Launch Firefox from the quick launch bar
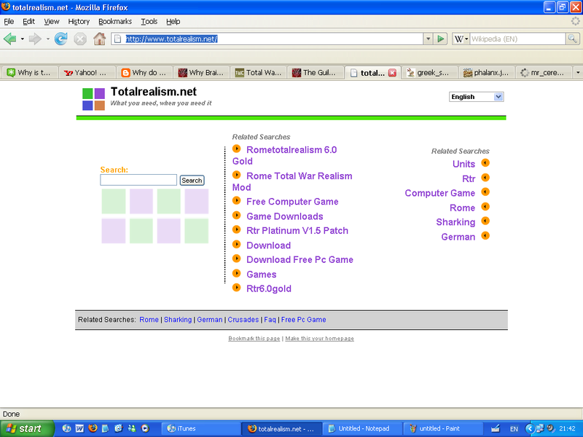 pos(93,428)
